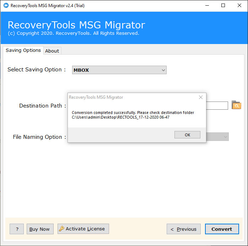The image size is (248, 246).
Task: Switch to the About tab
Action: (52, 51)
